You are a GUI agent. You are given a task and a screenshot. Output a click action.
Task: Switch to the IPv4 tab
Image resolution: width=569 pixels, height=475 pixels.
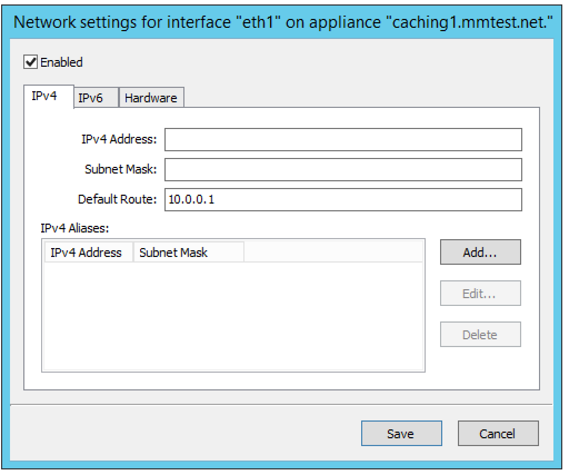tap(49, 97)
